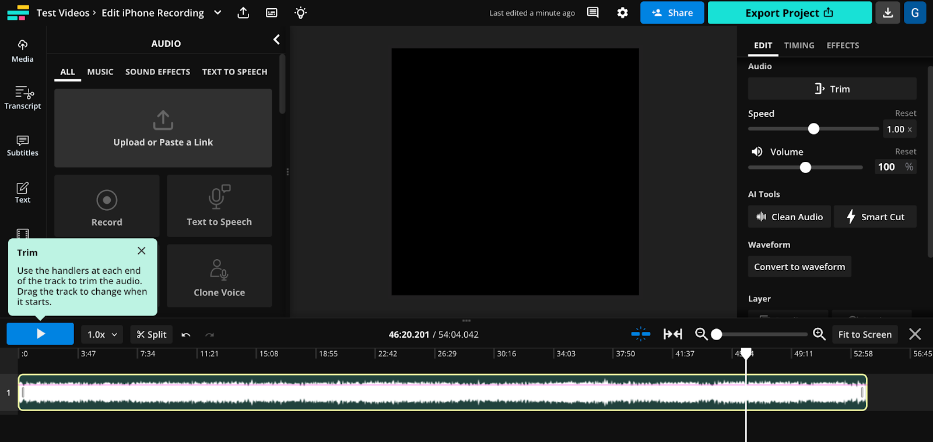Click the Speed slider handle
This screenshot has width=933, height=442.
tap(813, 129)
